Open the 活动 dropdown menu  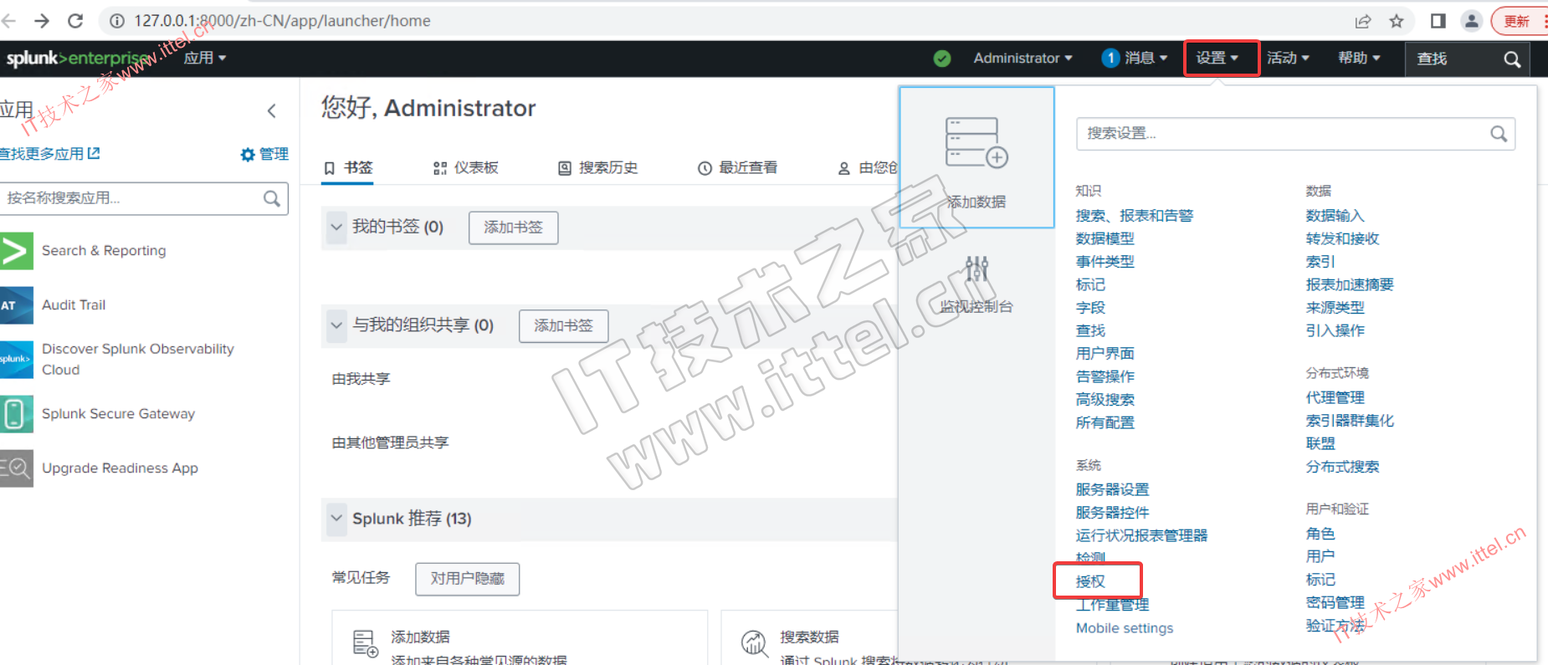1287,59
